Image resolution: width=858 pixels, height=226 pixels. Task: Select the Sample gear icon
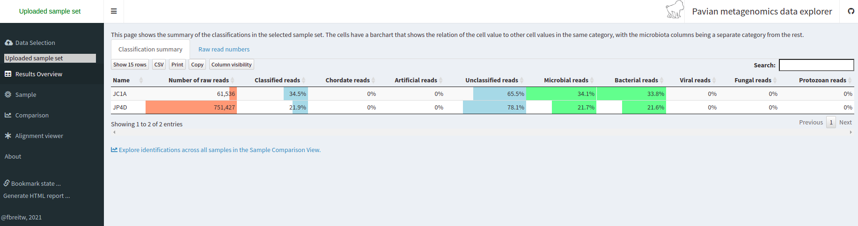pyautogui.click(x=8, y=95)
